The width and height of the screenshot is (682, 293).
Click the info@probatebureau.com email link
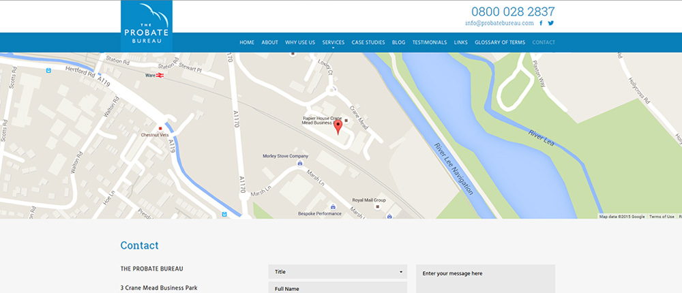tap(500, 23)
